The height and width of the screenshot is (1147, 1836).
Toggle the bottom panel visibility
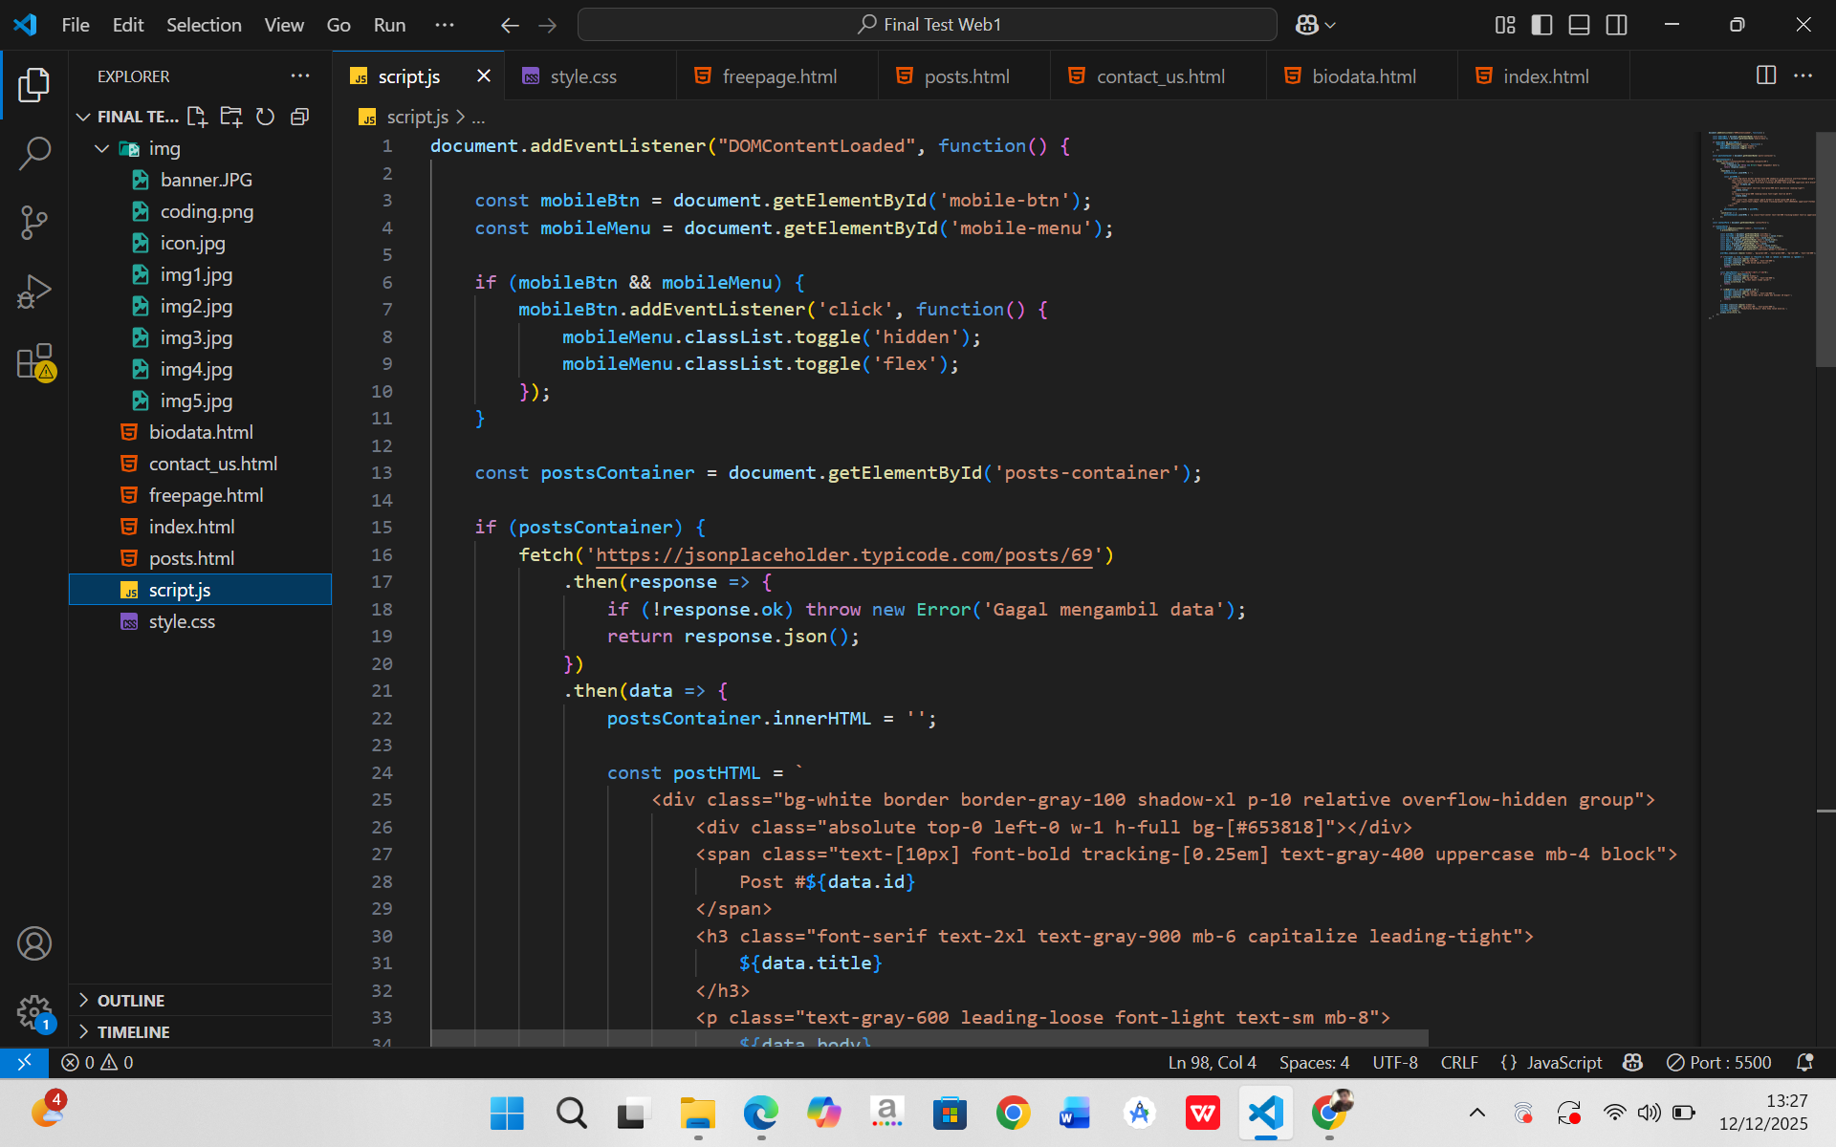1579,25
